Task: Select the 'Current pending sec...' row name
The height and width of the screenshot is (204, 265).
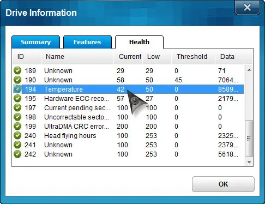Action: click(77, 108)
